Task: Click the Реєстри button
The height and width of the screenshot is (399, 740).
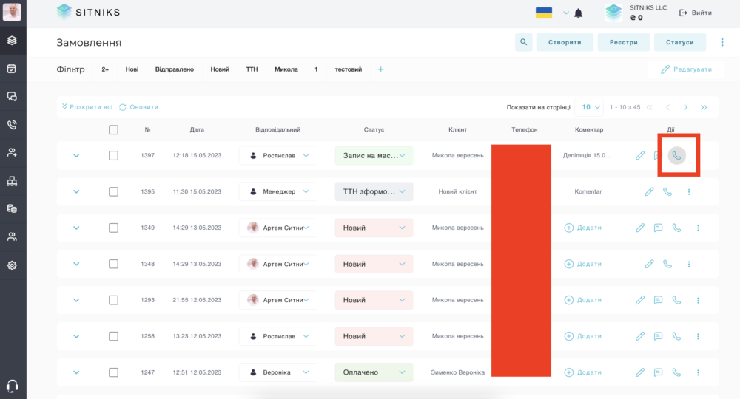Action: (623, 42)
